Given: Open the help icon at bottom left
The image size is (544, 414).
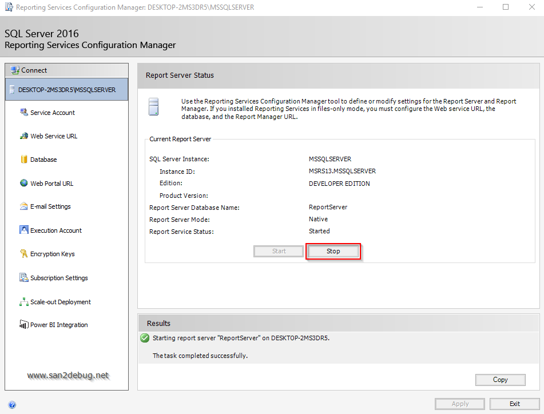Looking at the screenshot, I should pos(12,404).
